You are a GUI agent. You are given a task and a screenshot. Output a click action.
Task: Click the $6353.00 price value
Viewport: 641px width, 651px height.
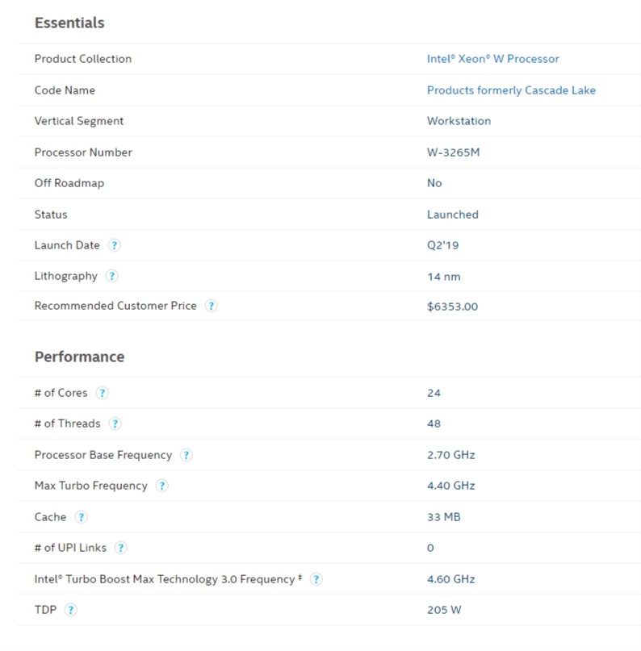pyautogui.click(x=452, y=307)
